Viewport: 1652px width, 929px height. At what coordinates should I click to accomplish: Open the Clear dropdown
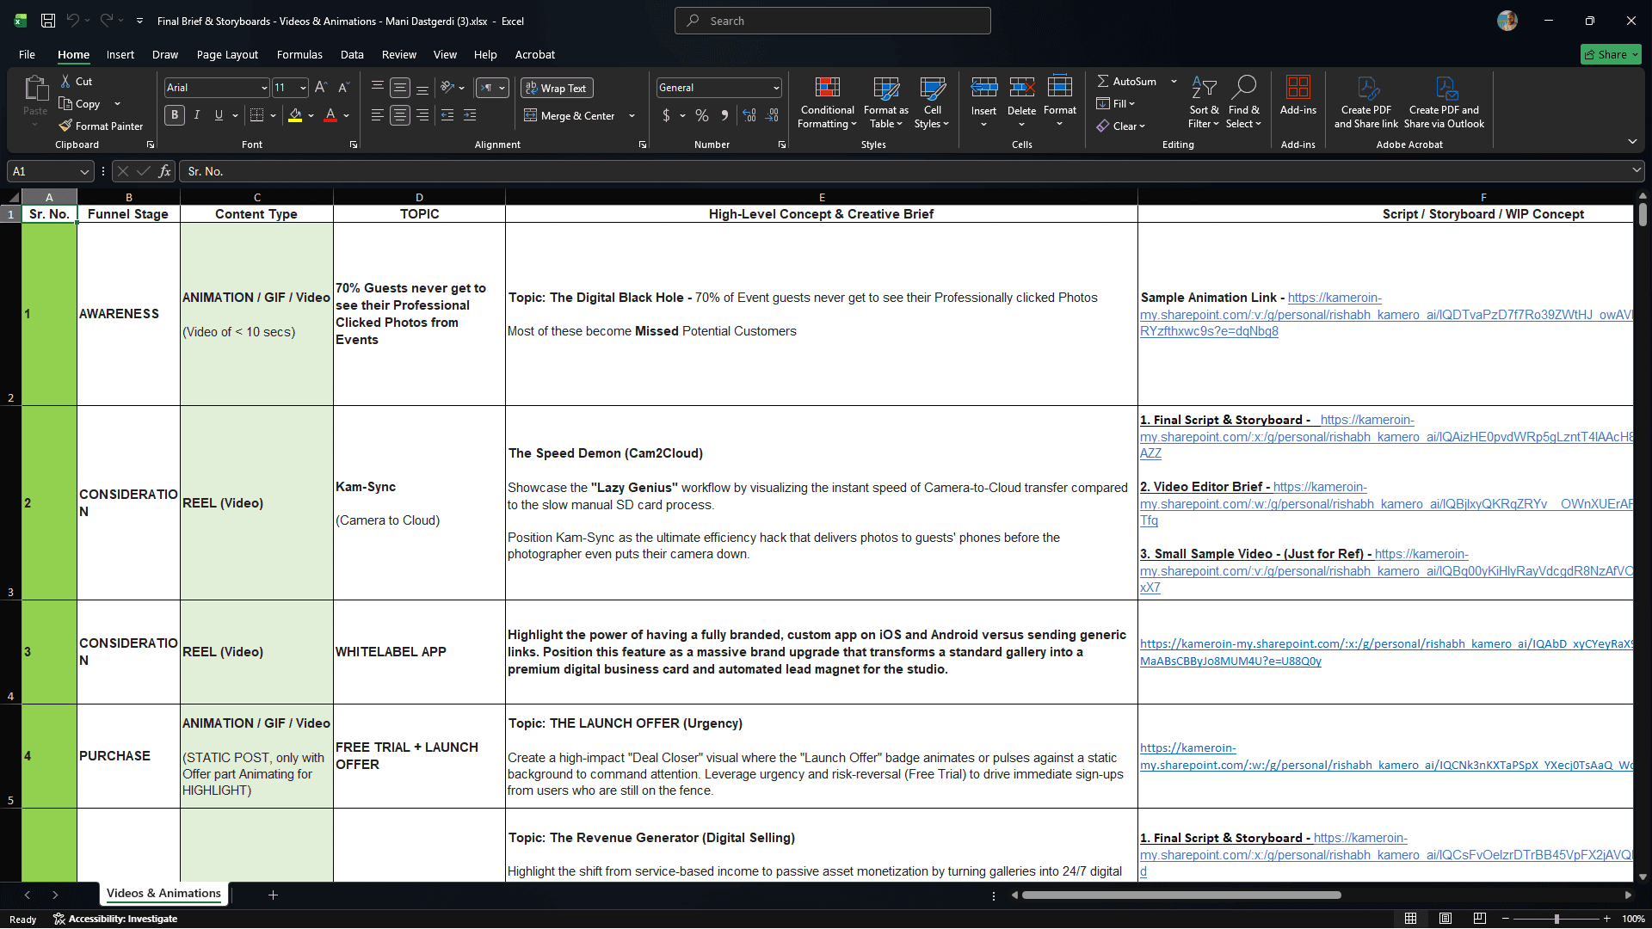tap(1120, 126)
